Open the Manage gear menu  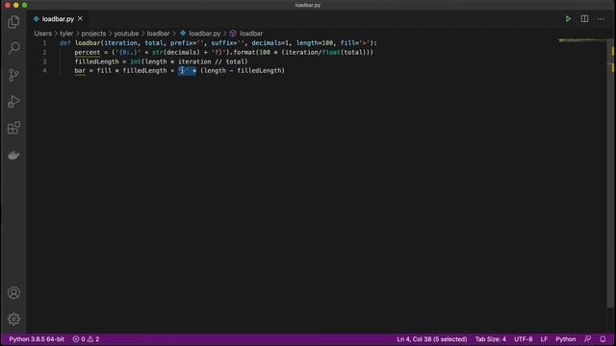coord(13,319)
